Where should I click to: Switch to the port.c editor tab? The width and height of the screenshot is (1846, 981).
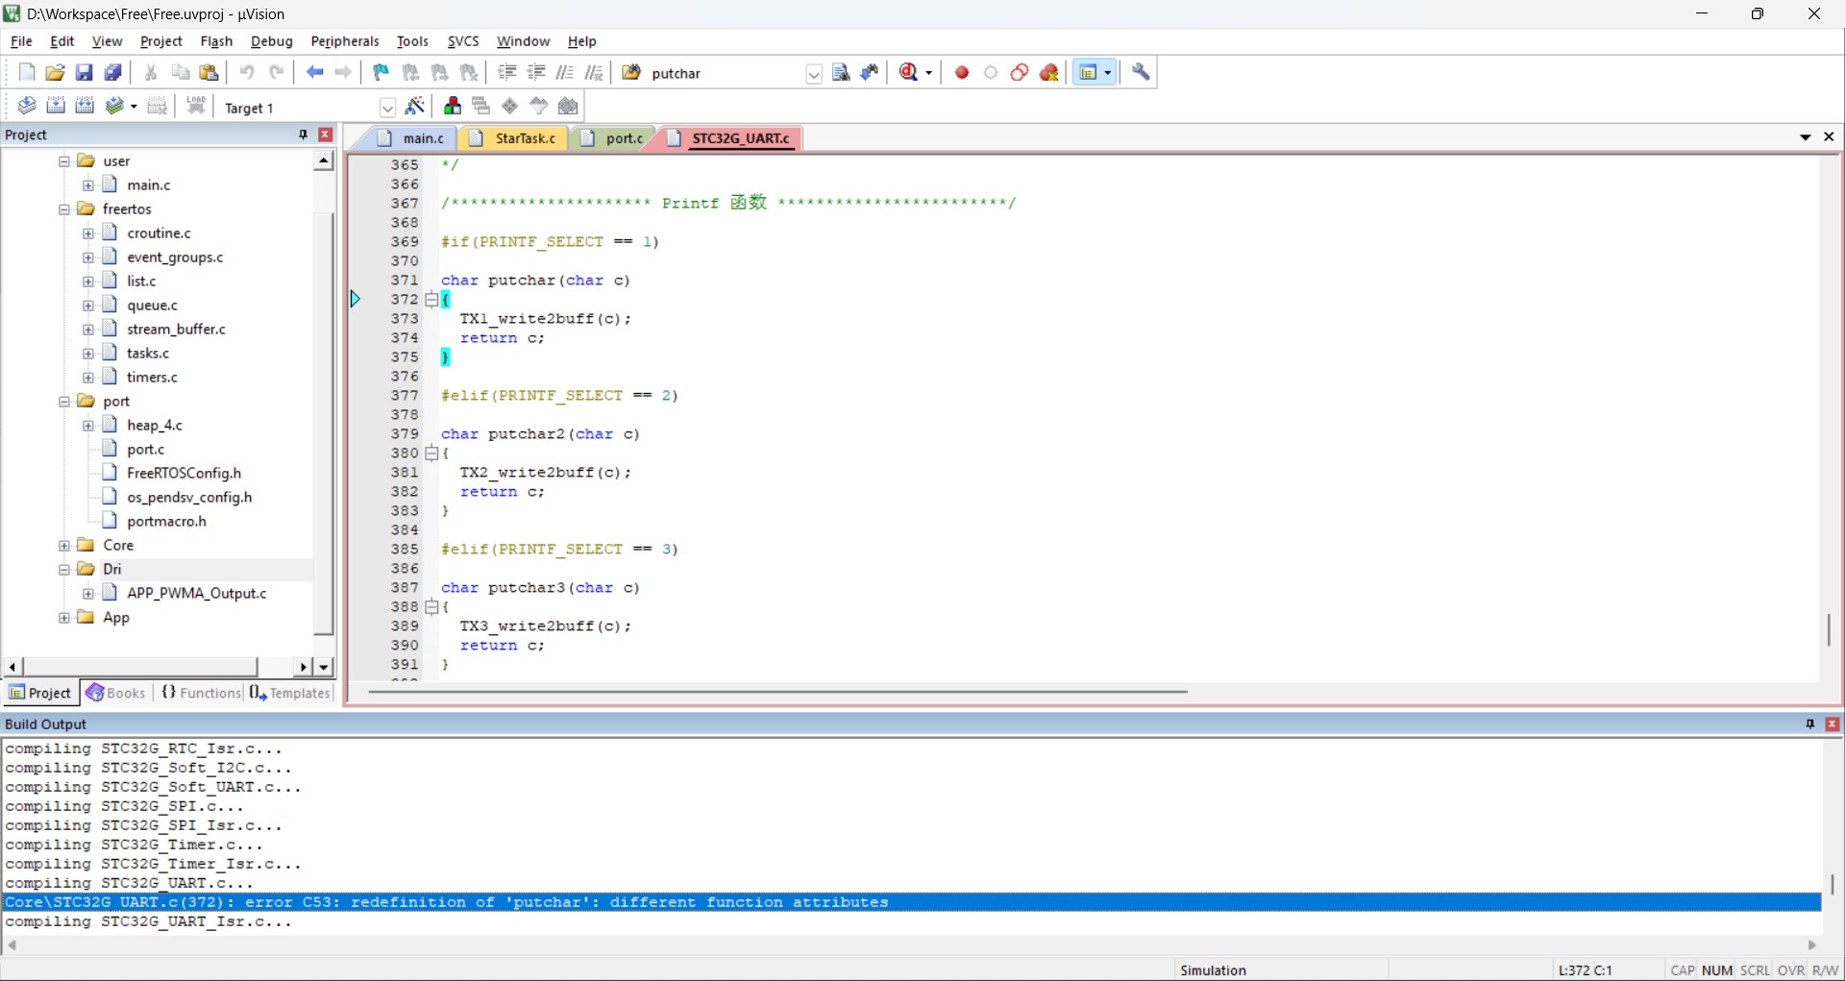(x=614, y=138)
